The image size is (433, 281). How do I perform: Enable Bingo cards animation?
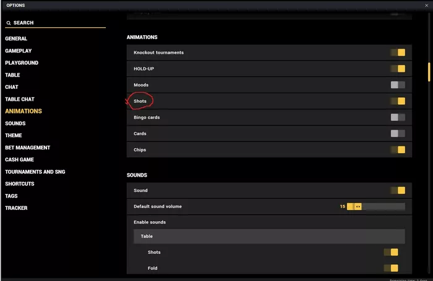398,117
